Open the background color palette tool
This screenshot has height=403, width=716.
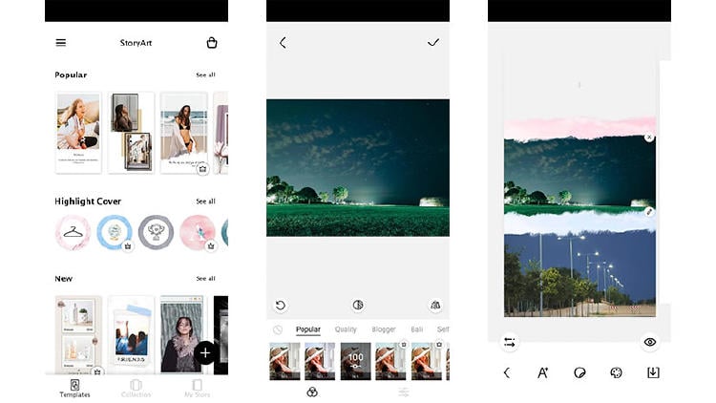(616, 372)
